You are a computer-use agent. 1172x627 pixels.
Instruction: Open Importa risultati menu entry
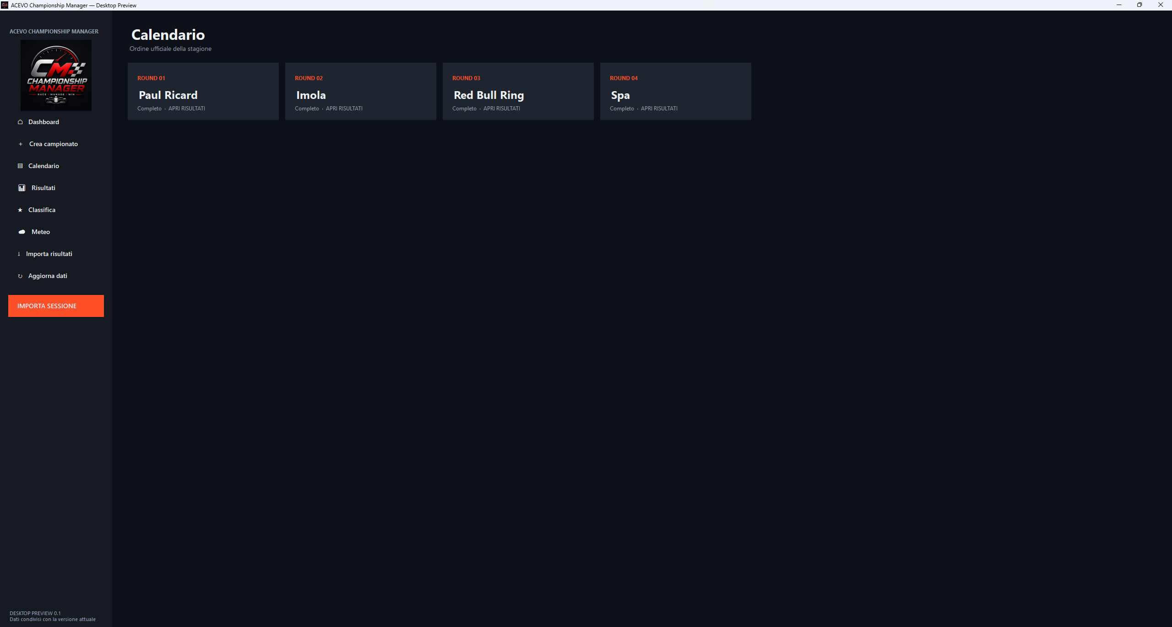pyautogui.click(x=56, y=254)
